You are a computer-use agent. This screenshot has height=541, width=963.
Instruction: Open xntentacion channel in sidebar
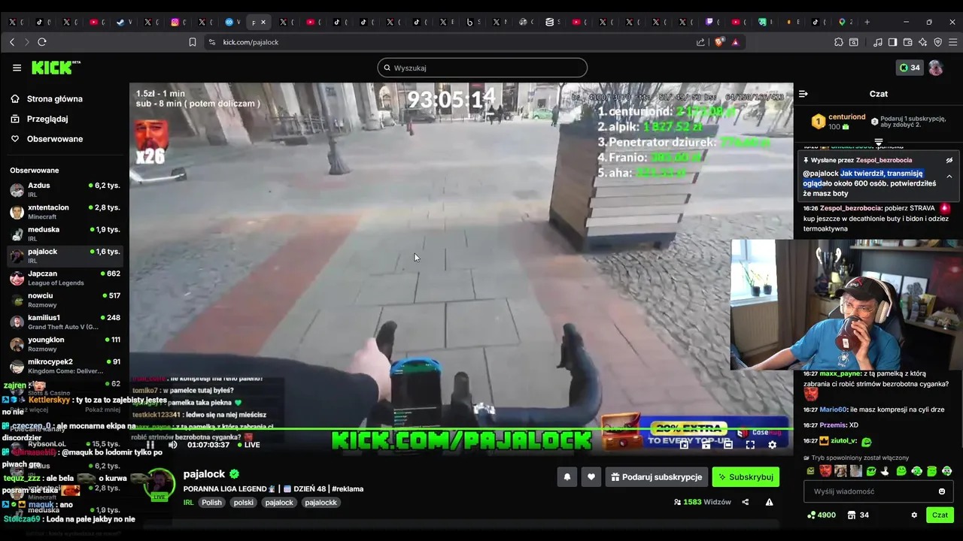(x=65, y=212)
